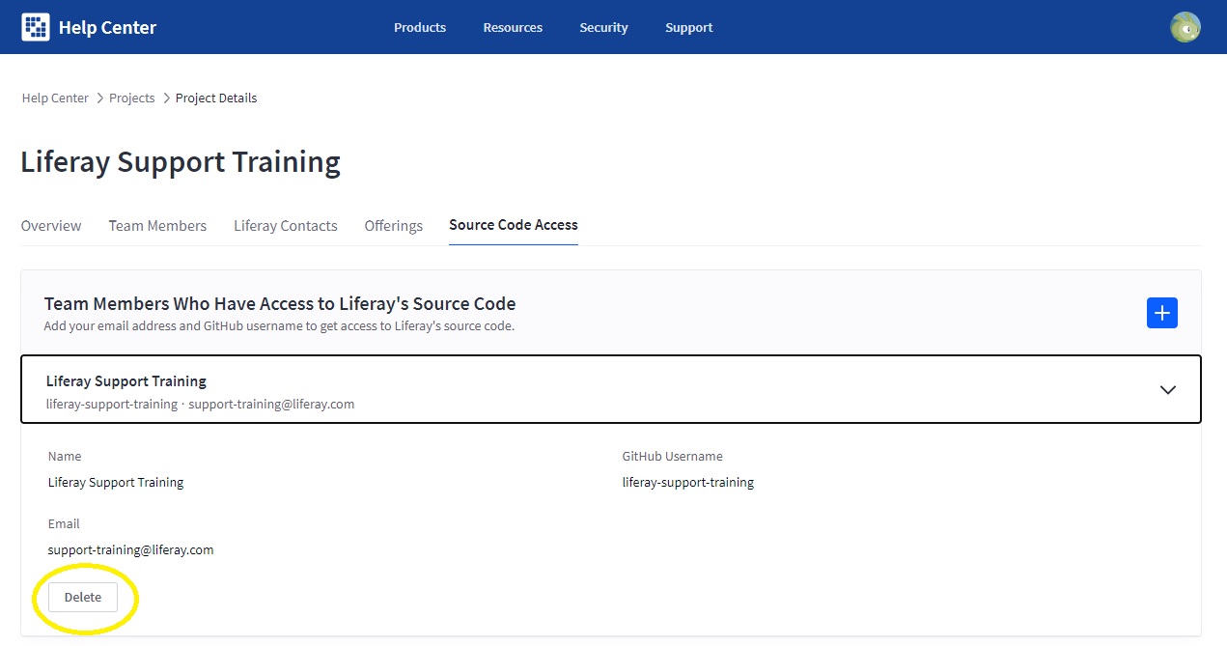Select the Source Code Access tab
Image resolution: width=1227 pixels, height=646 pixels.
[513, 225]
